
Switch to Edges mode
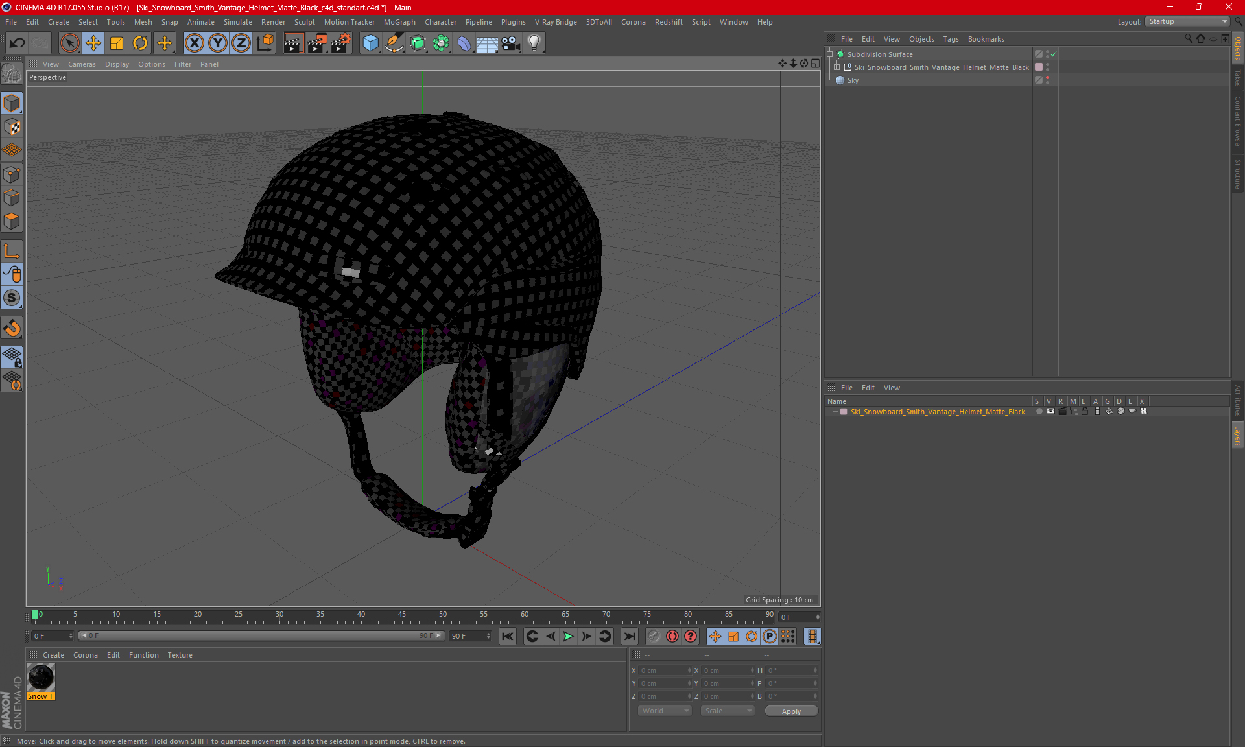pos(12,198)
